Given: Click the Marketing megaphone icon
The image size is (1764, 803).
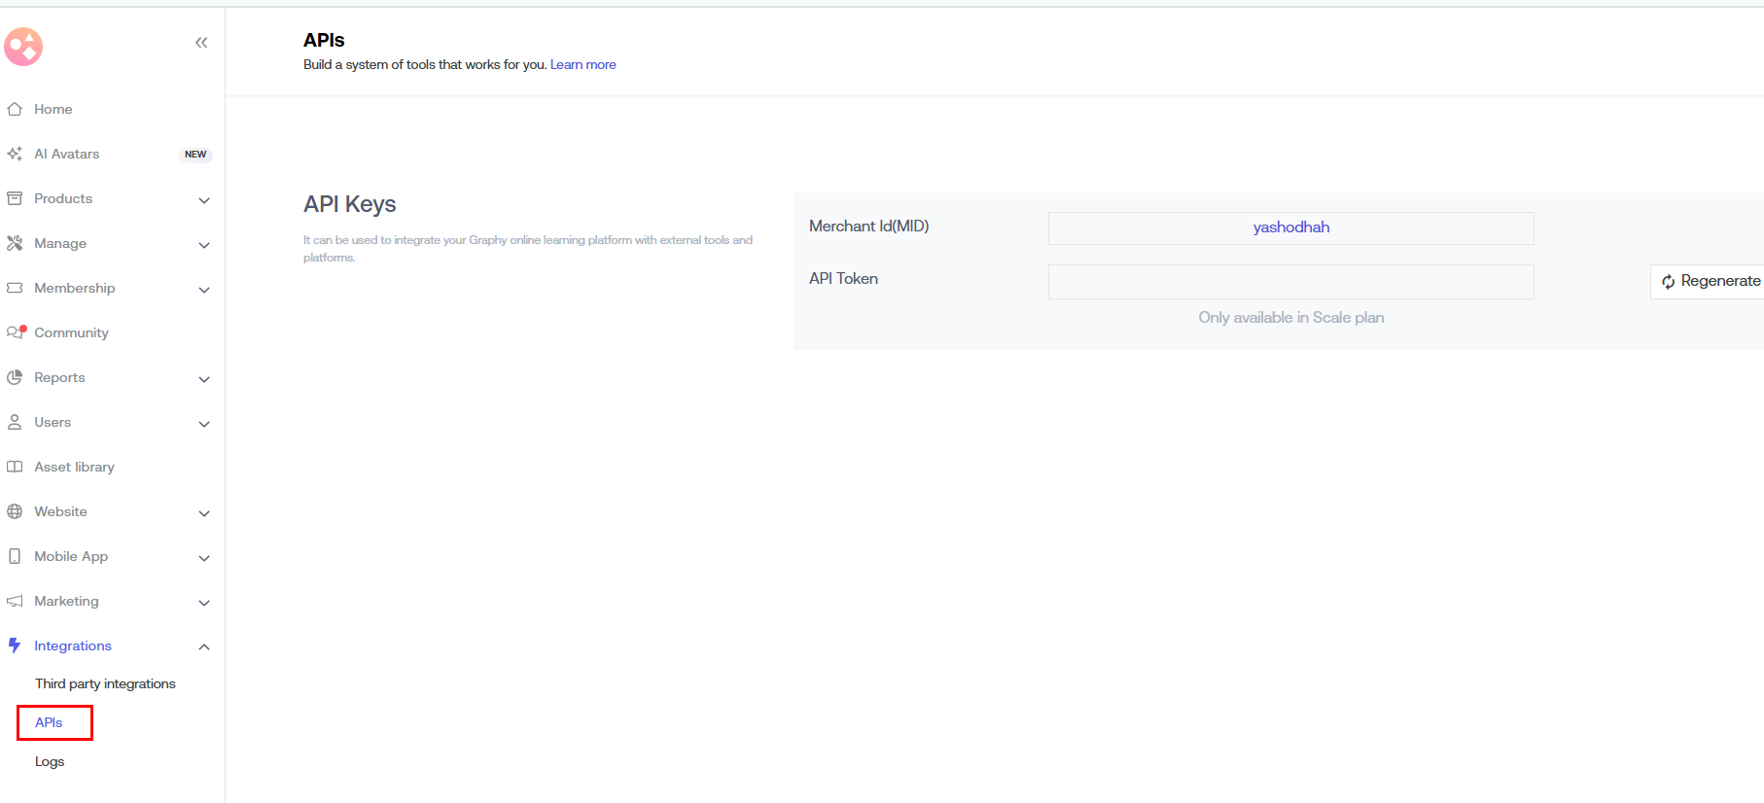Looking at the screenshot, I should (15, 601).
